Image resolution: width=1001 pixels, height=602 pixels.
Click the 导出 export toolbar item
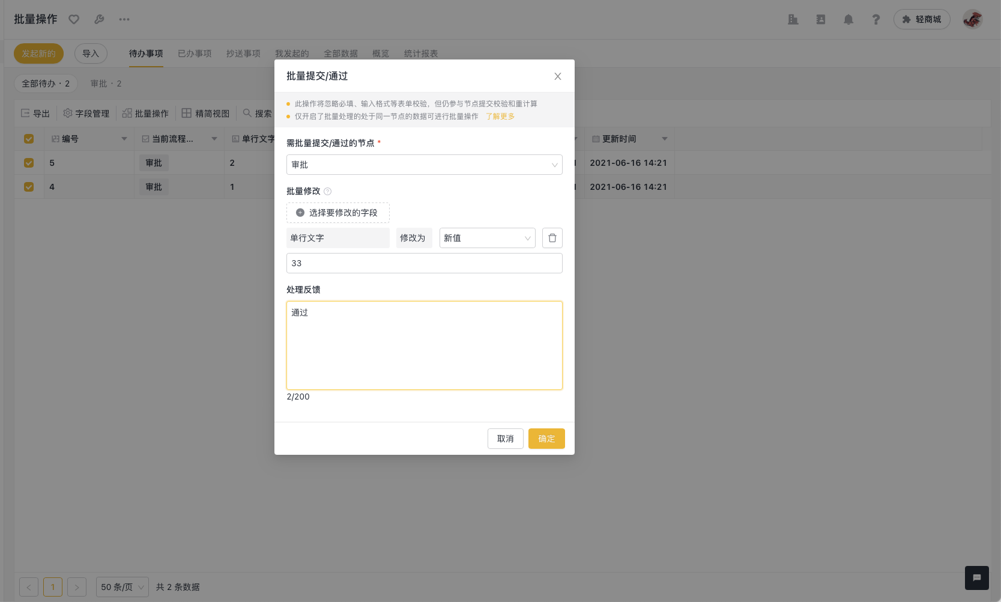click(35, 114)
